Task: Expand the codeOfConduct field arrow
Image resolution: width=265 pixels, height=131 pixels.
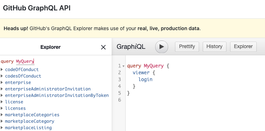Action: click(x=2, y=69)
